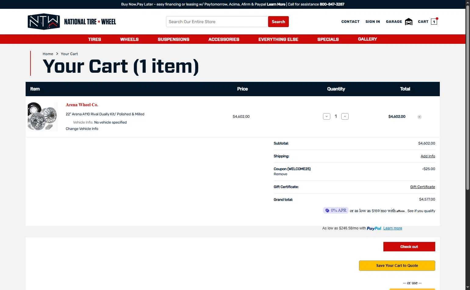The height and width of the screenshot is (290, 470).
Task: Click the Your Cart breadcrumb text
Action: [x=69, y=54]
